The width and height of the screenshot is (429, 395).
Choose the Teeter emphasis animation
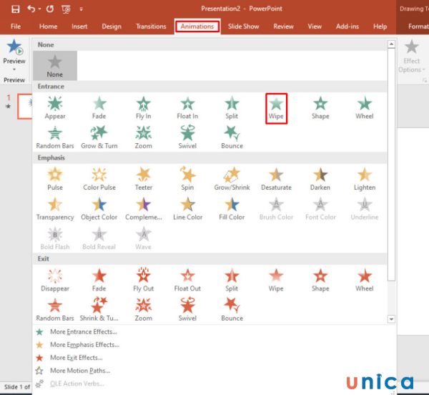coord(144,179)
